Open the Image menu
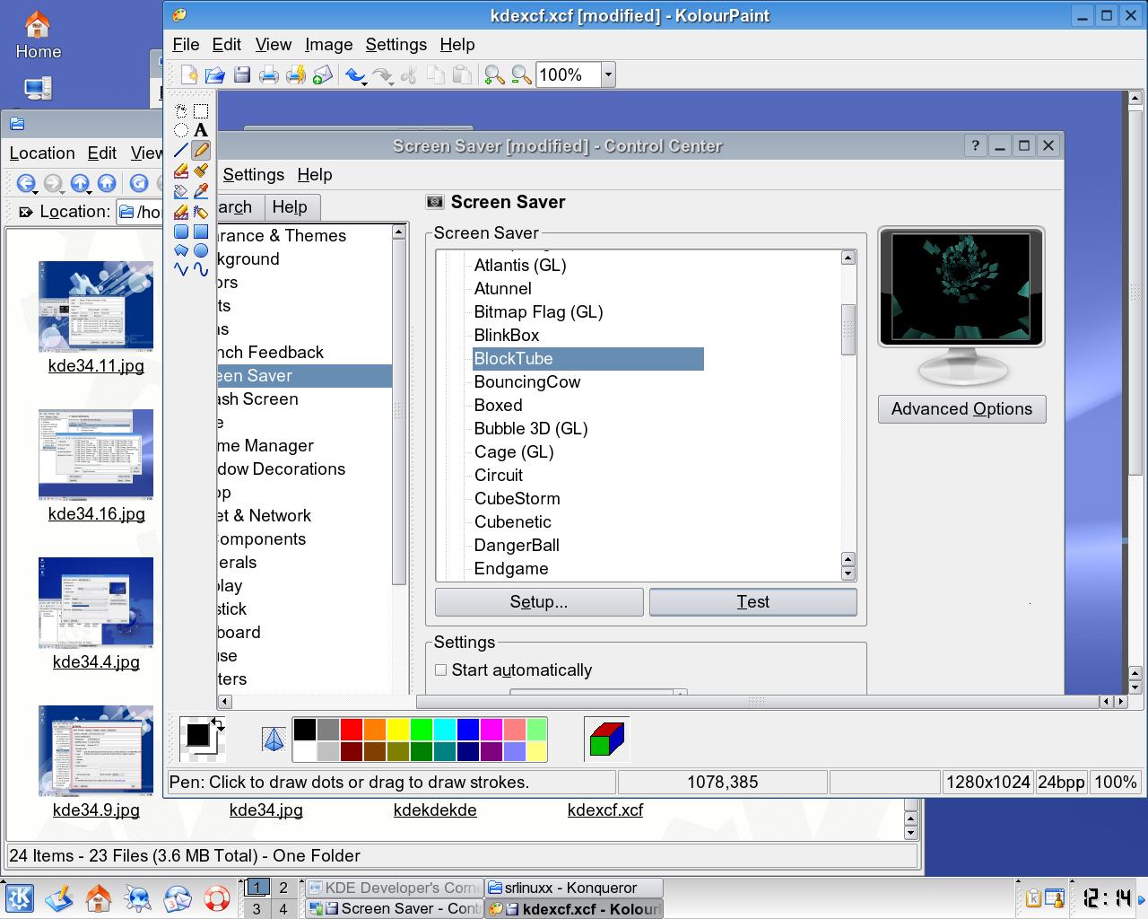 (x=328, y=44)
